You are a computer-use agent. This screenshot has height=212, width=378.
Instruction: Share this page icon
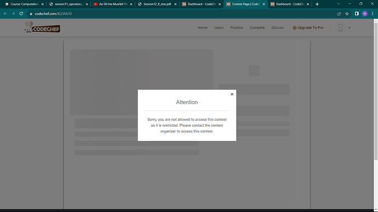(x=339, y=14)
